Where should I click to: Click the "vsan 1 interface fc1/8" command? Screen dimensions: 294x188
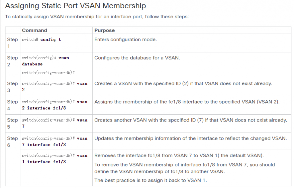click(x=55, y=159)
